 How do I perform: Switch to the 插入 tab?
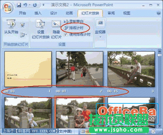[38, 13]
